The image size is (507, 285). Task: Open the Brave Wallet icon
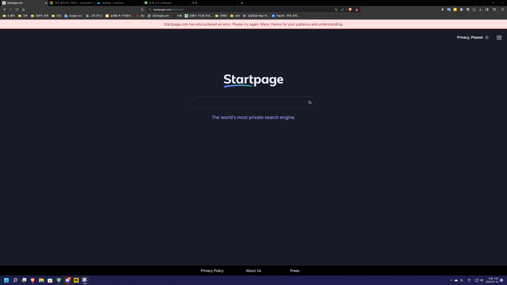click(494, 9)
